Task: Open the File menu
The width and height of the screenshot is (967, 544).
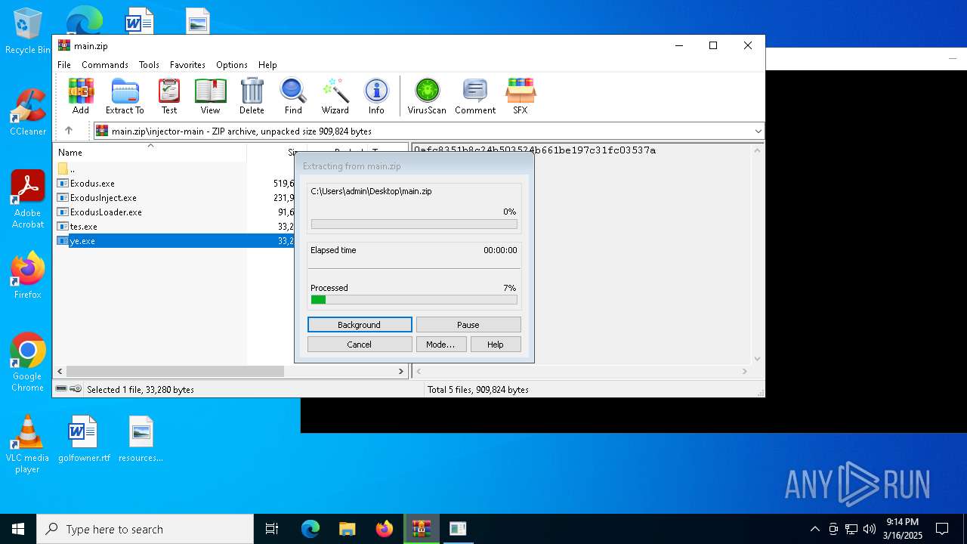Action: click(x=64, y=65)
